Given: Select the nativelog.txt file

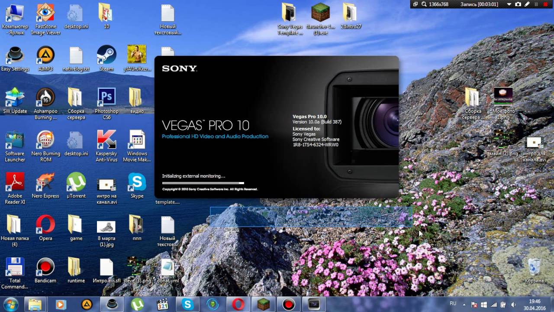Looking at the screenshot, I should 76,58.
